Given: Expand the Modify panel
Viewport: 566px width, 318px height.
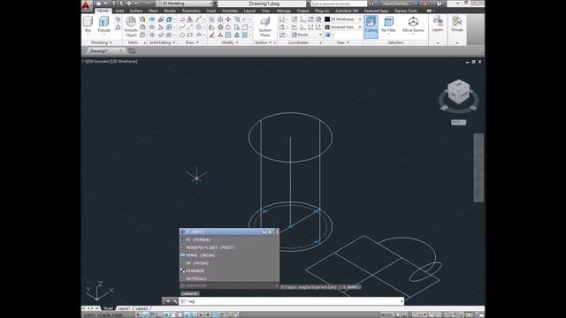Looking at the screenshot, I should click(230, 42).
